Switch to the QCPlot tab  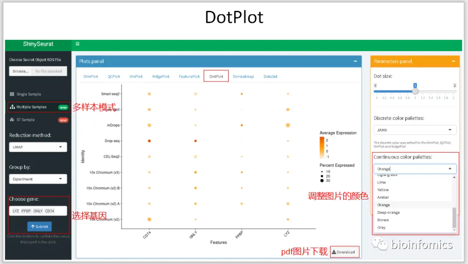pos(114,76)
